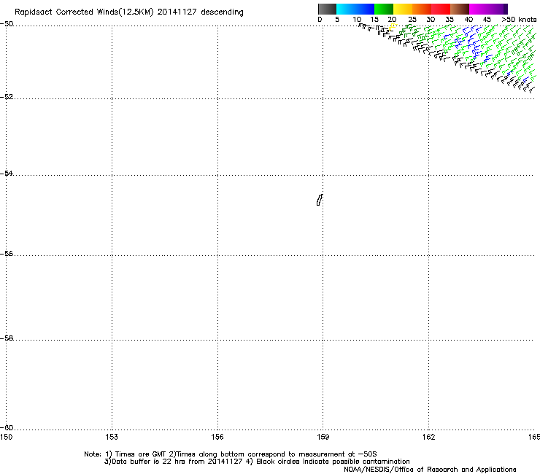Click the longitude label '156'
The image size is (540, 474).
click(217, 437)
